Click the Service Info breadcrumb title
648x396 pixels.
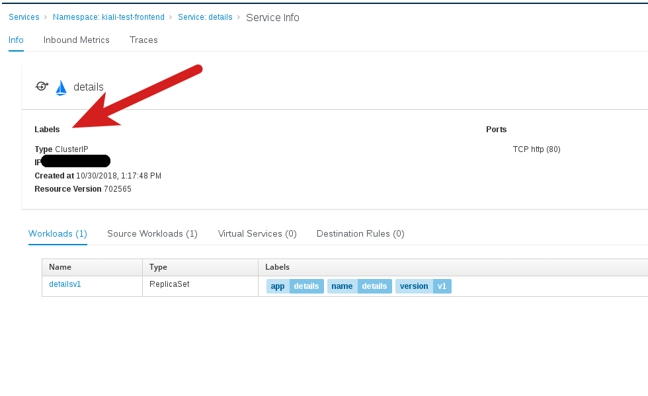tap(272, 17)
